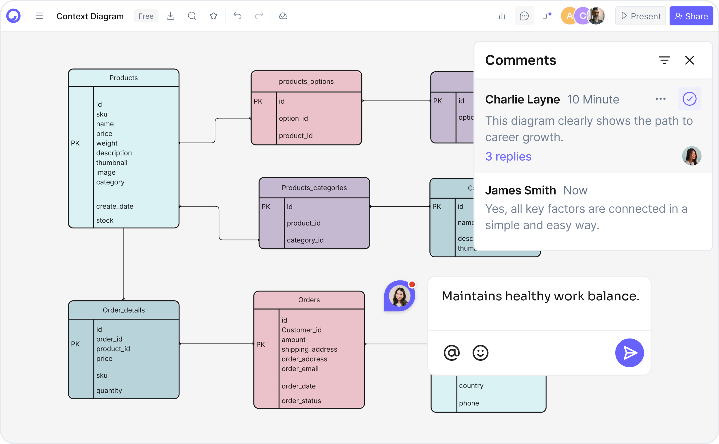
Task: Click the undo arrow
Action: (237, 16)
